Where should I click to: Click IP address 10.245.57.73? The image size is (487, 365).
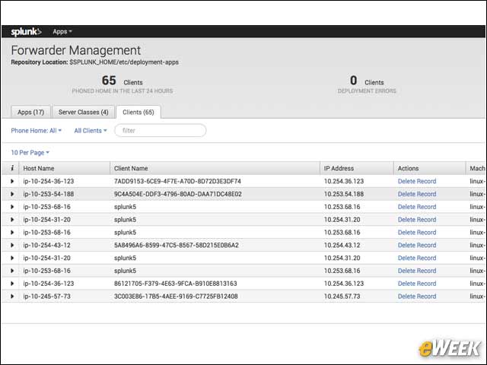342,297
